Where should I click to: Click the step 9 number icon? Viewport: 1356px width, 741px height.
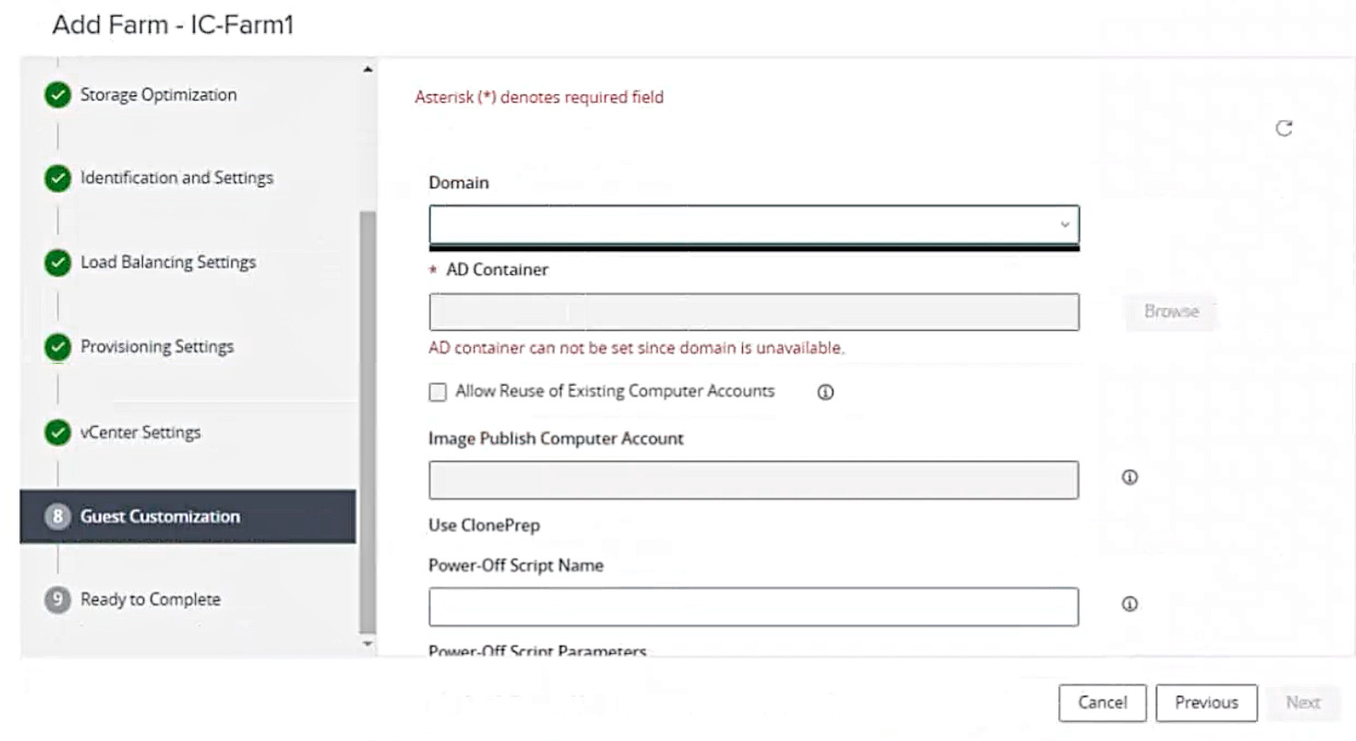point(58,600)
